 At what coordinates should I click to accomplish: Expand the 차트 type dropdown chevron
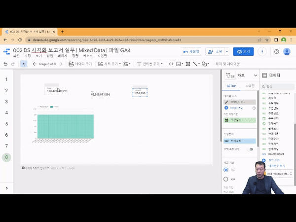click(x=255, y=75)
